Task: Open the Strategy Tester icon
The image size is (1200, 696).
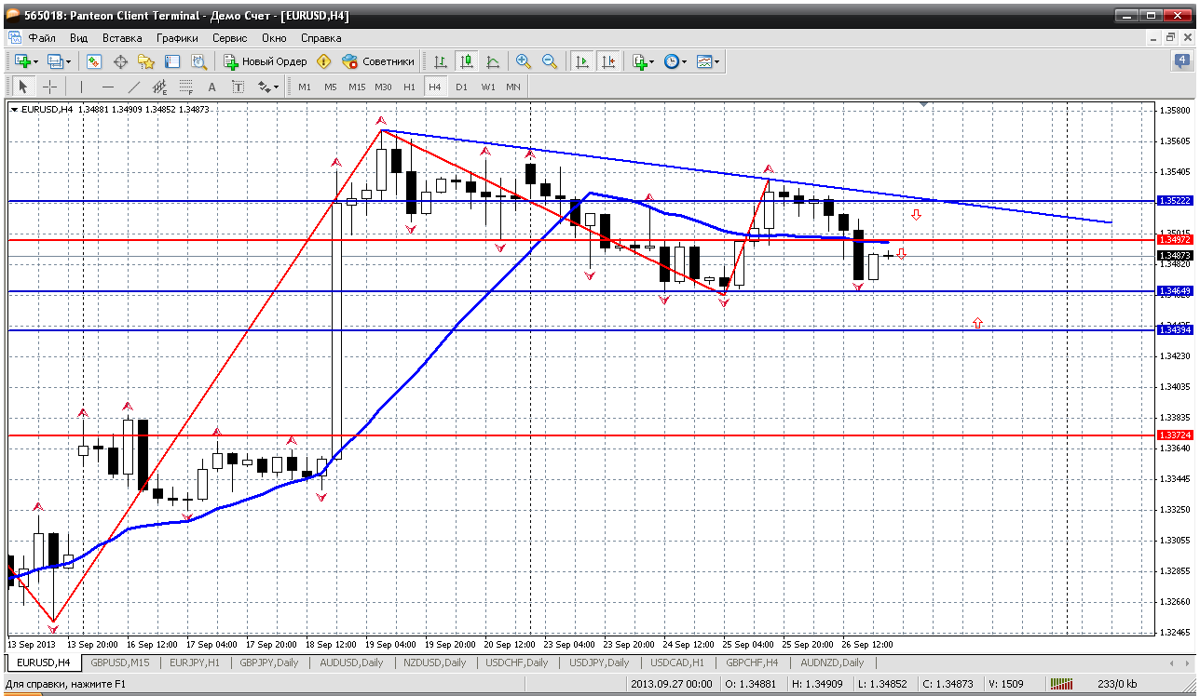Action: pos(198,61)
